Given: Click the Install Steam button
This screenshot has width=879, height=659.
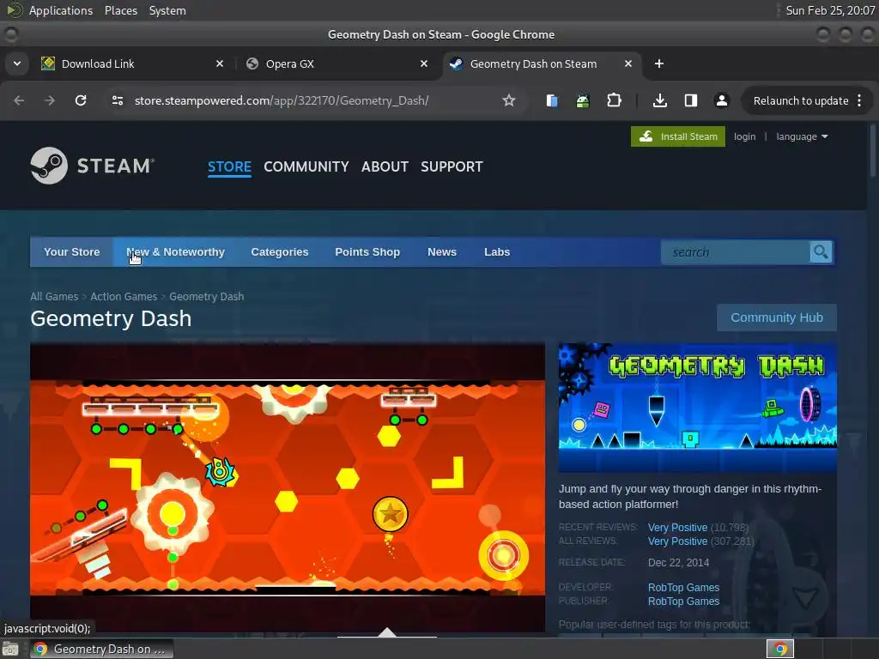Looking at the screenshot, I should 678,136.
